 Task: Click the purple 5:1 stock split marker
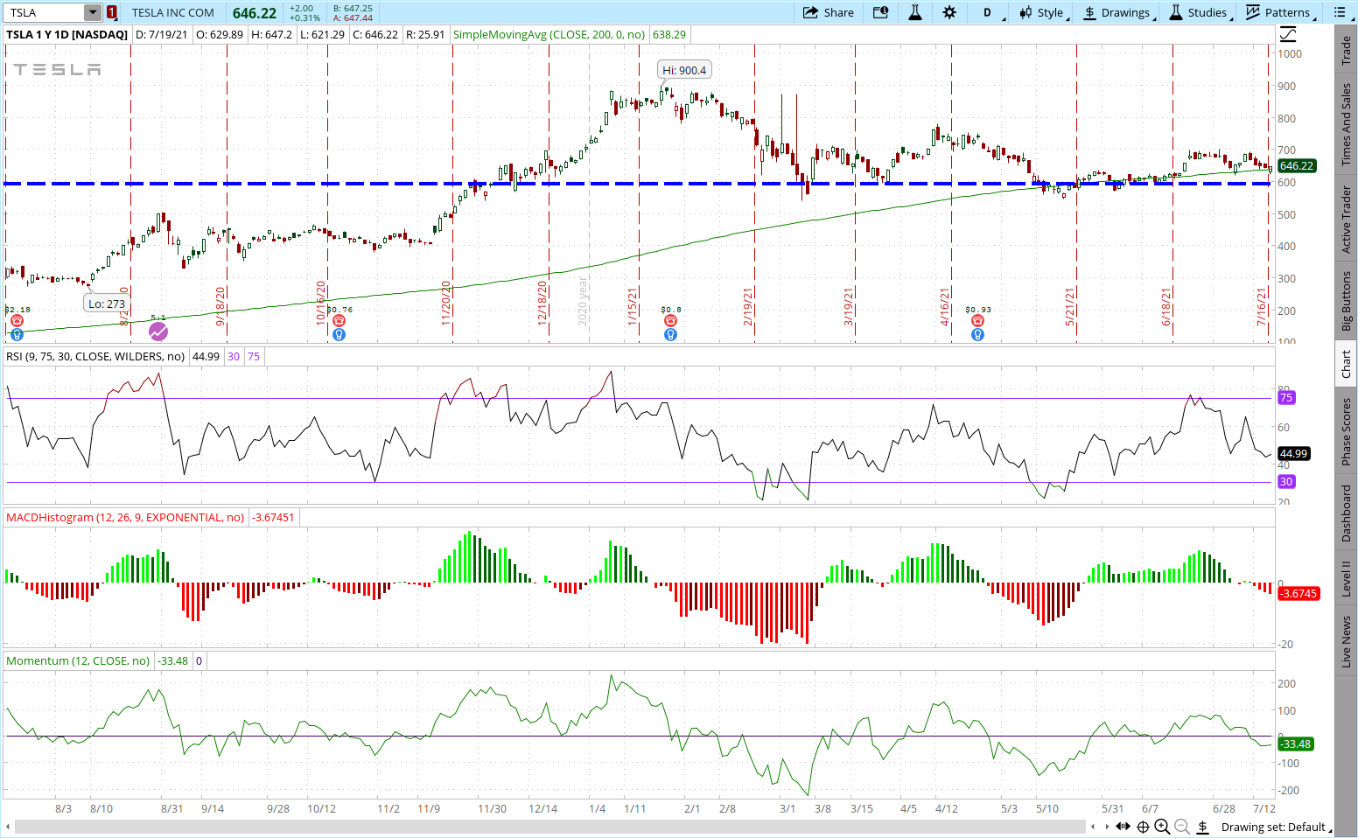click(x=157, y=332)
